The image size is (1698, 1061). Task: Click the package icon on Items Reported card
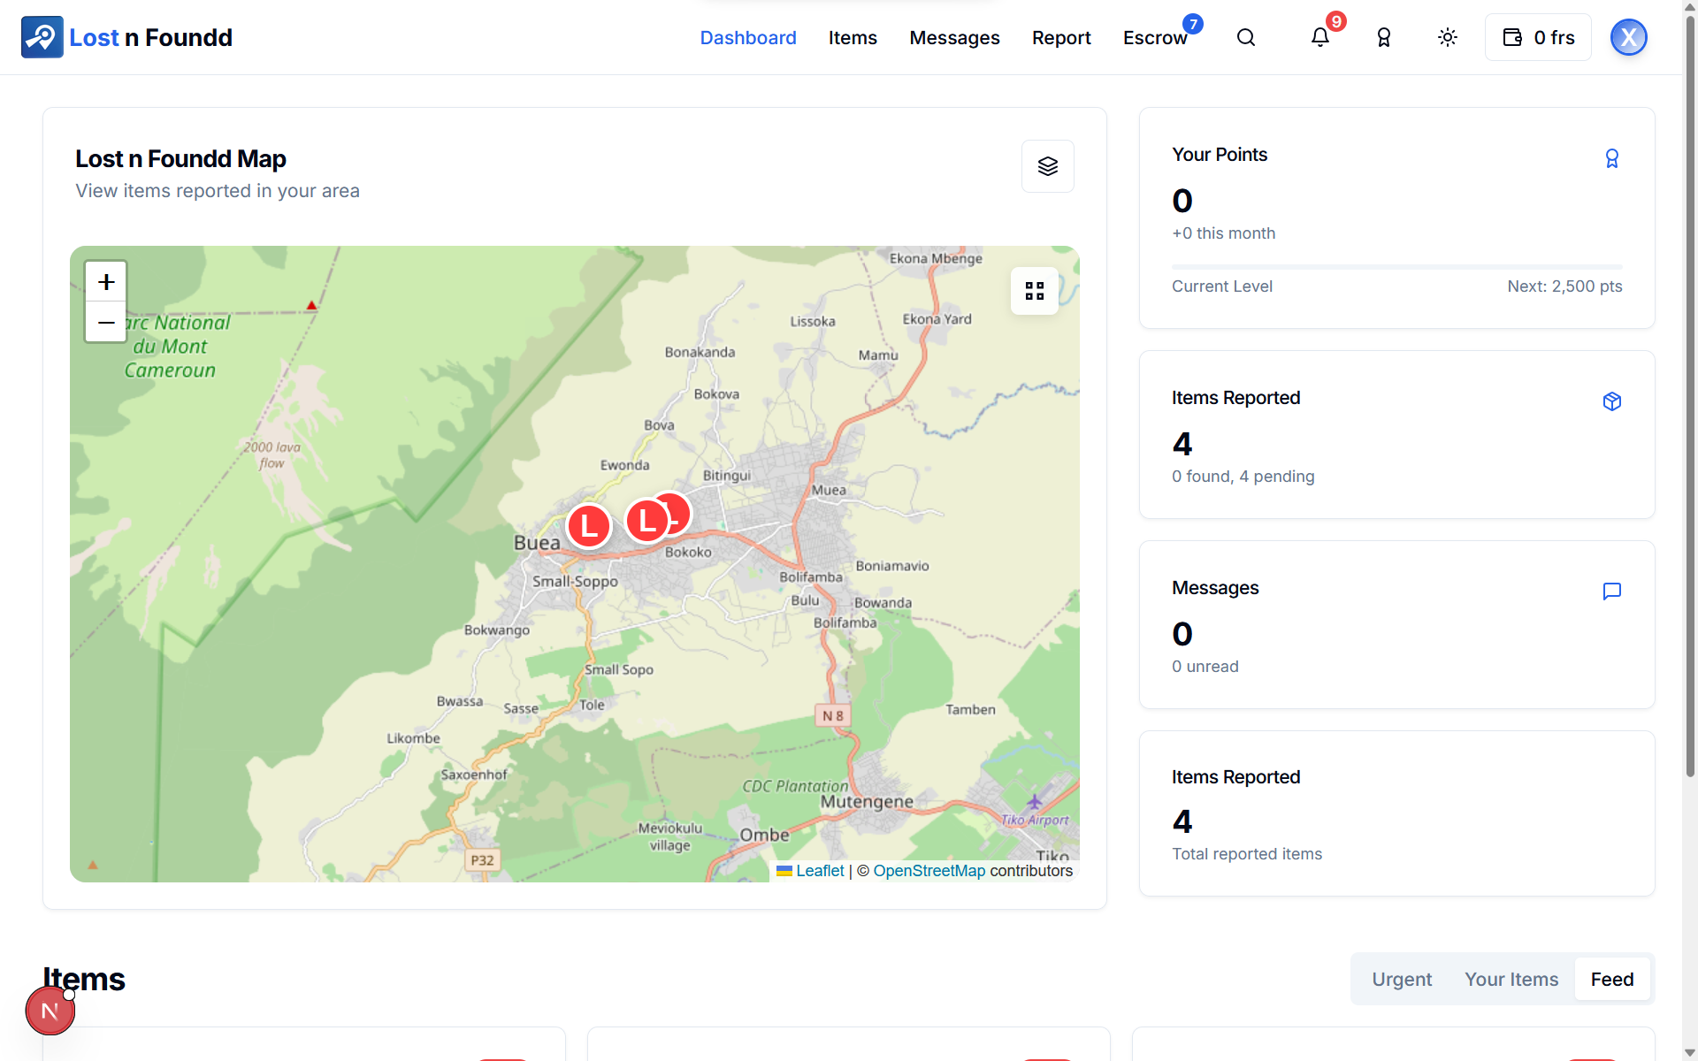[x=1612, y=401]
